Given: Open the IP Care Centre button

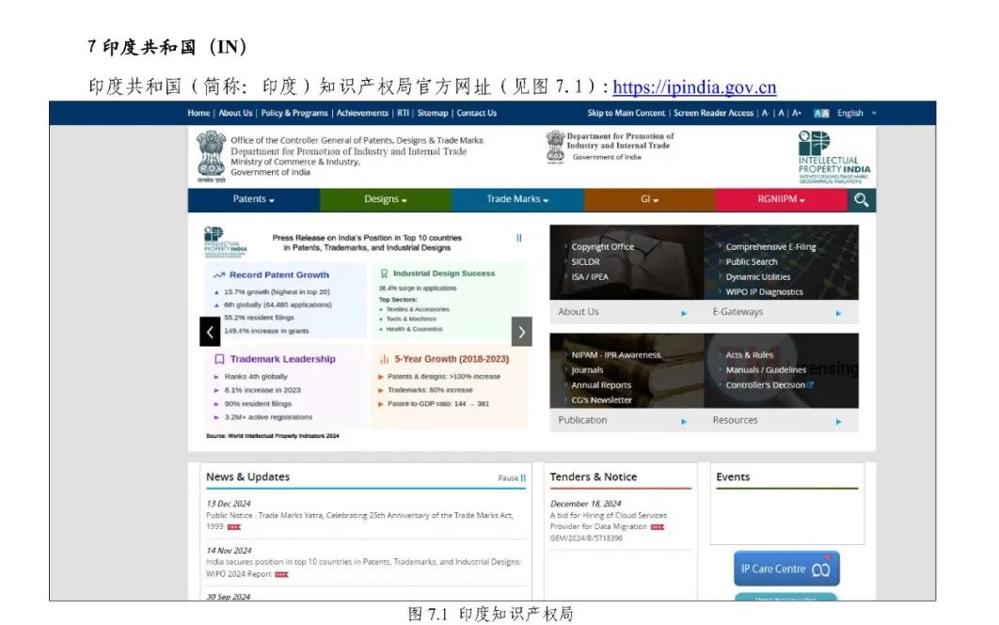Looking at the screenshot, I should tap(785, 569).
